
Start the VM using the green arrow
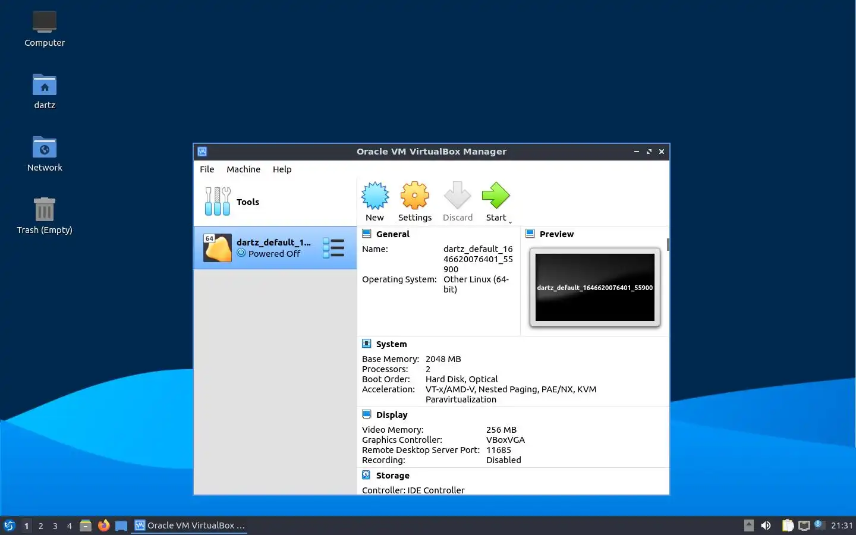pyautogui.click(x=496, y=196)
